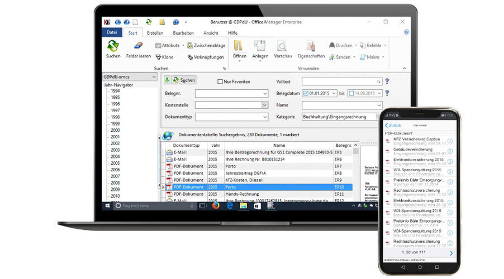
Task: Open the Belegnr. dropdown
Action: click(265, 93)
